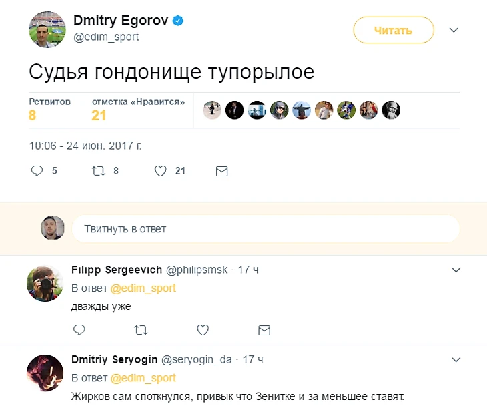Retweet the main Dmitry Egorov tweet
Screen dimensions: 487x406
click(x=99, y=171)
